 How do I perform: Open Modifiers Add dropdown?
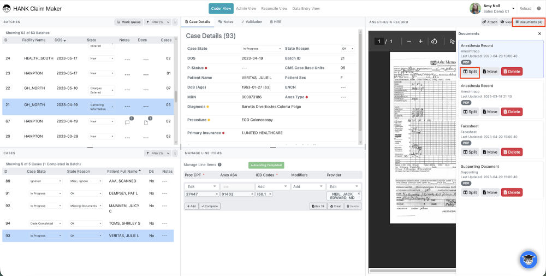pyautogui.click(x=308, y=186)
